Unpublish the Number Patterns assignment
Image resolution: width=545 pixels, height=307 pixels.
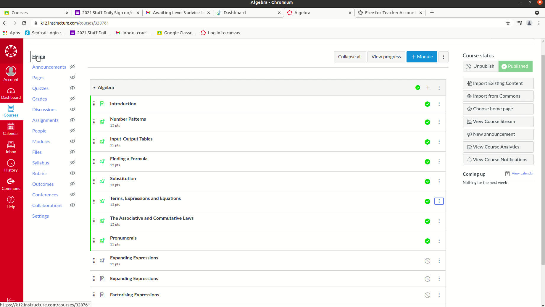click(428, 122)
